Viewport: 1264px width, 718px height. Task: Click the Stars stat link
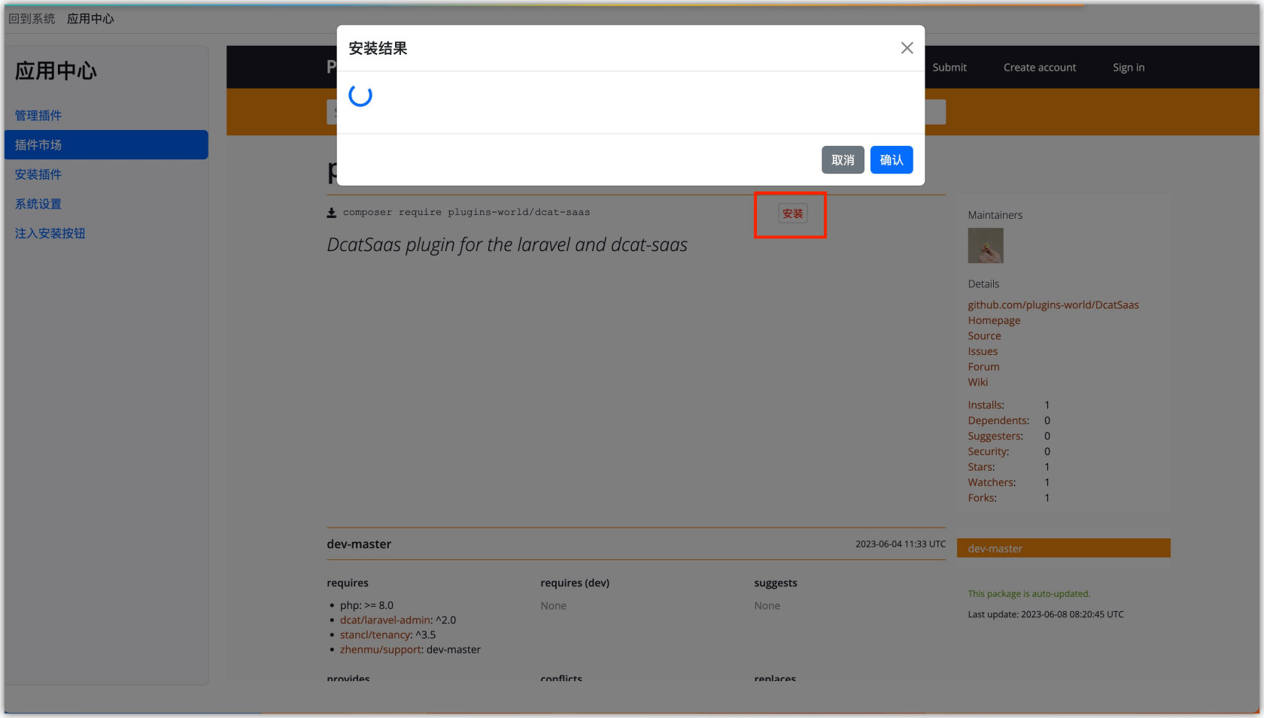coord(981,467)
